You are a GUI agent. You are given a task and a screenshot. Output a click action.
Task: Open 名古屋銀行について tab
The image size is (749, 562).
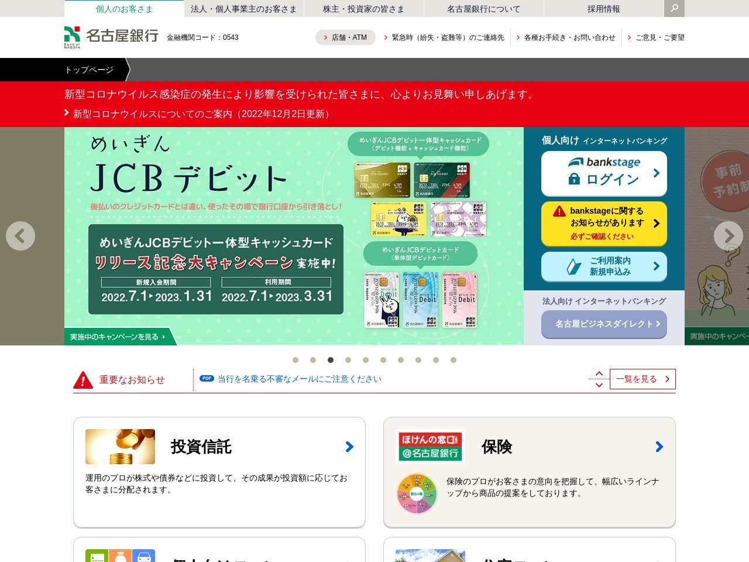(x=484, y=9)
